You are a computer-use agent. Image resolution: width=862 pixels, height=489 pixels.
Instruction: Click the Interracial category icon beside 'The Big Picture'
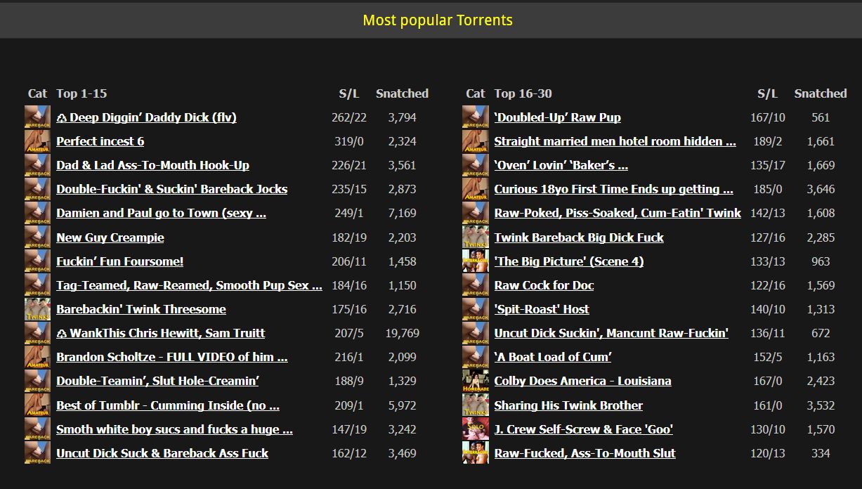click(475, 261)
